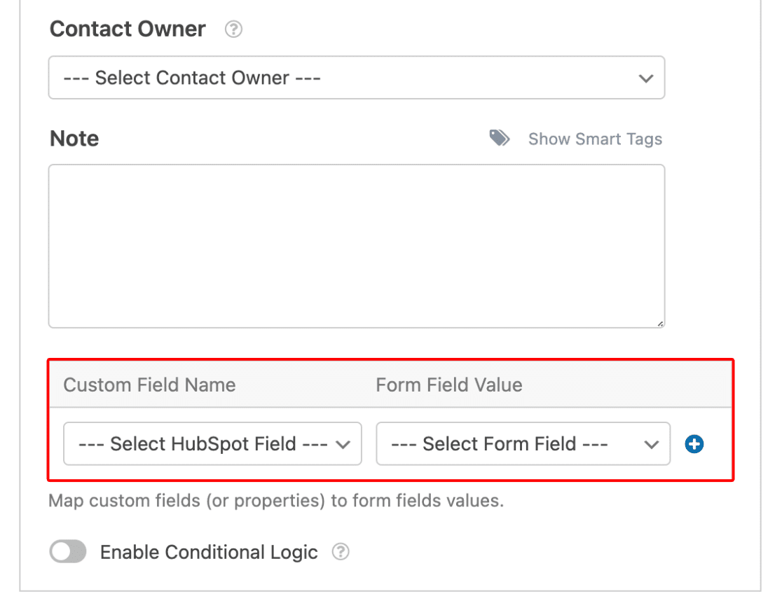Open the help tooltip beside Contact Owner

click(233, 29)
